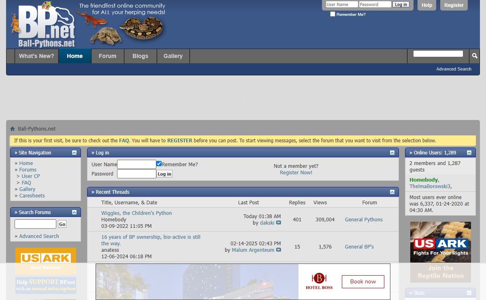Click the magnifier search icon in navbar
The height and width of the screenshot is (300, 486).
(x=475, y=56)
